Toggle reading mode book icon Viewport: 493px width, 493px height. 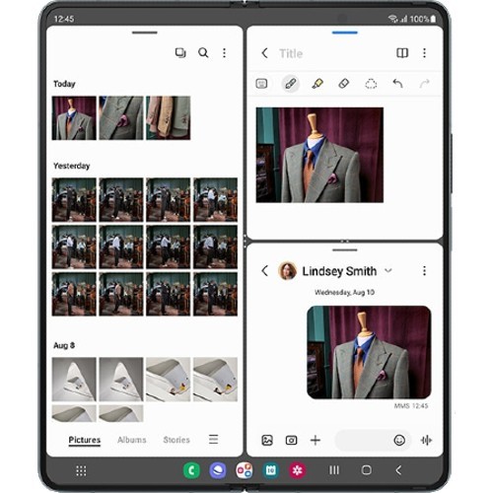(x=402, y=53)
